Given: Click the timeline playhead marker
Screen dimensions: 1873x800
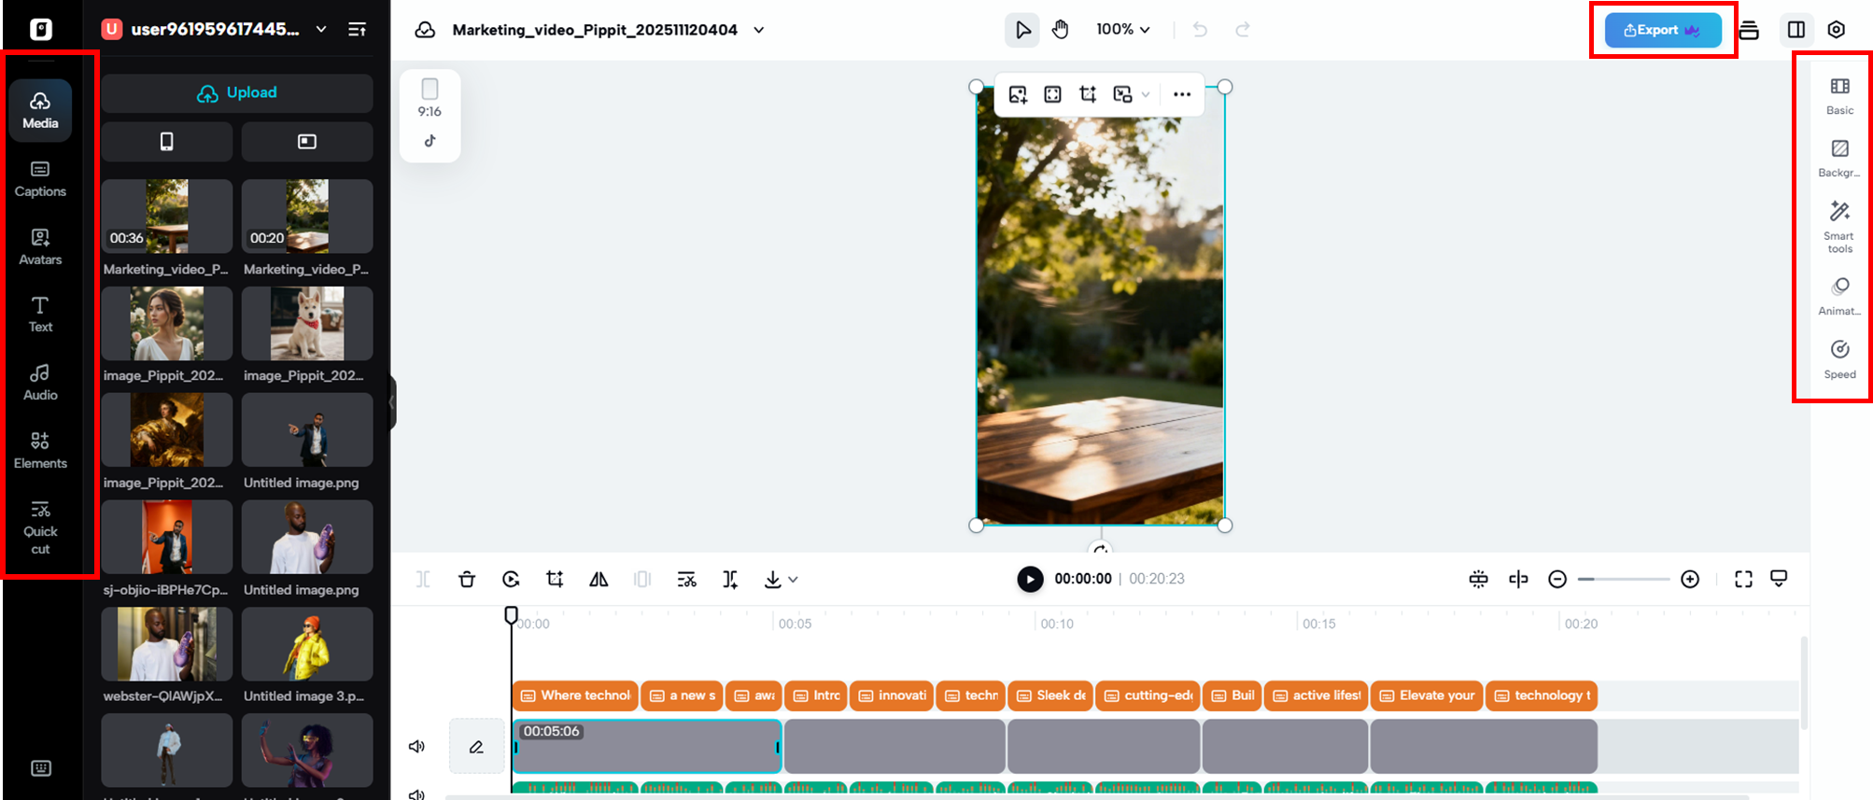Looking at the screenshot, I should click(x=511, y=615).
